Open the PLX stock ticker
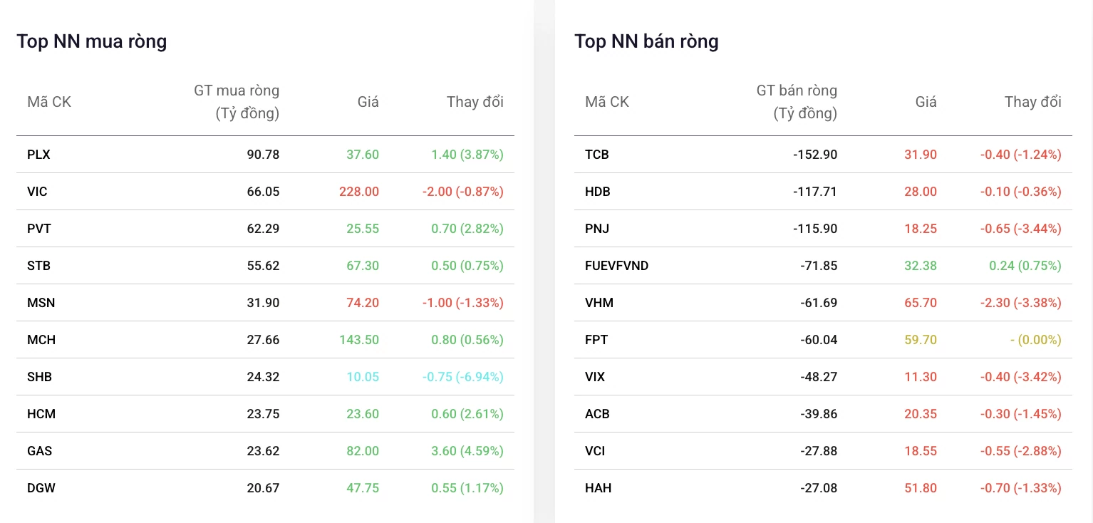 [x=38, y=155]
